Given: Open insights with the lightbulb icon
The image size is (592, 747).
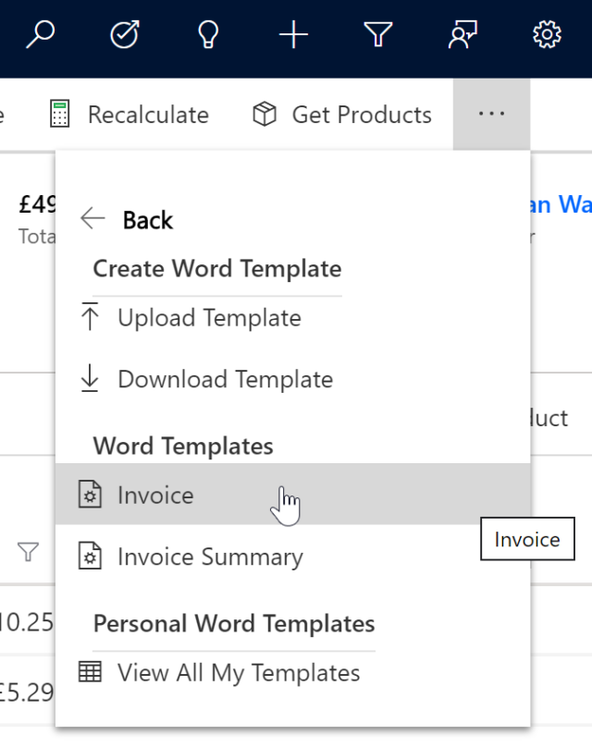Looking at the screenshot, I should point(208,34).
